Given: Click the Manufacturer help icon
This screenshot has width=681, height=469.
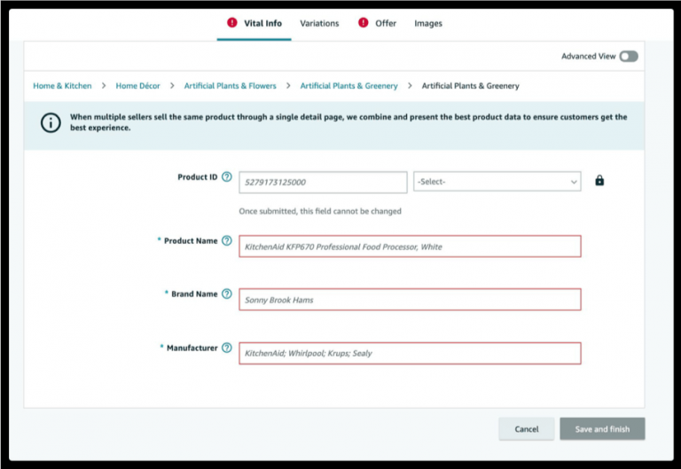Looking at the screenshot, I should [x=227, y=348].
